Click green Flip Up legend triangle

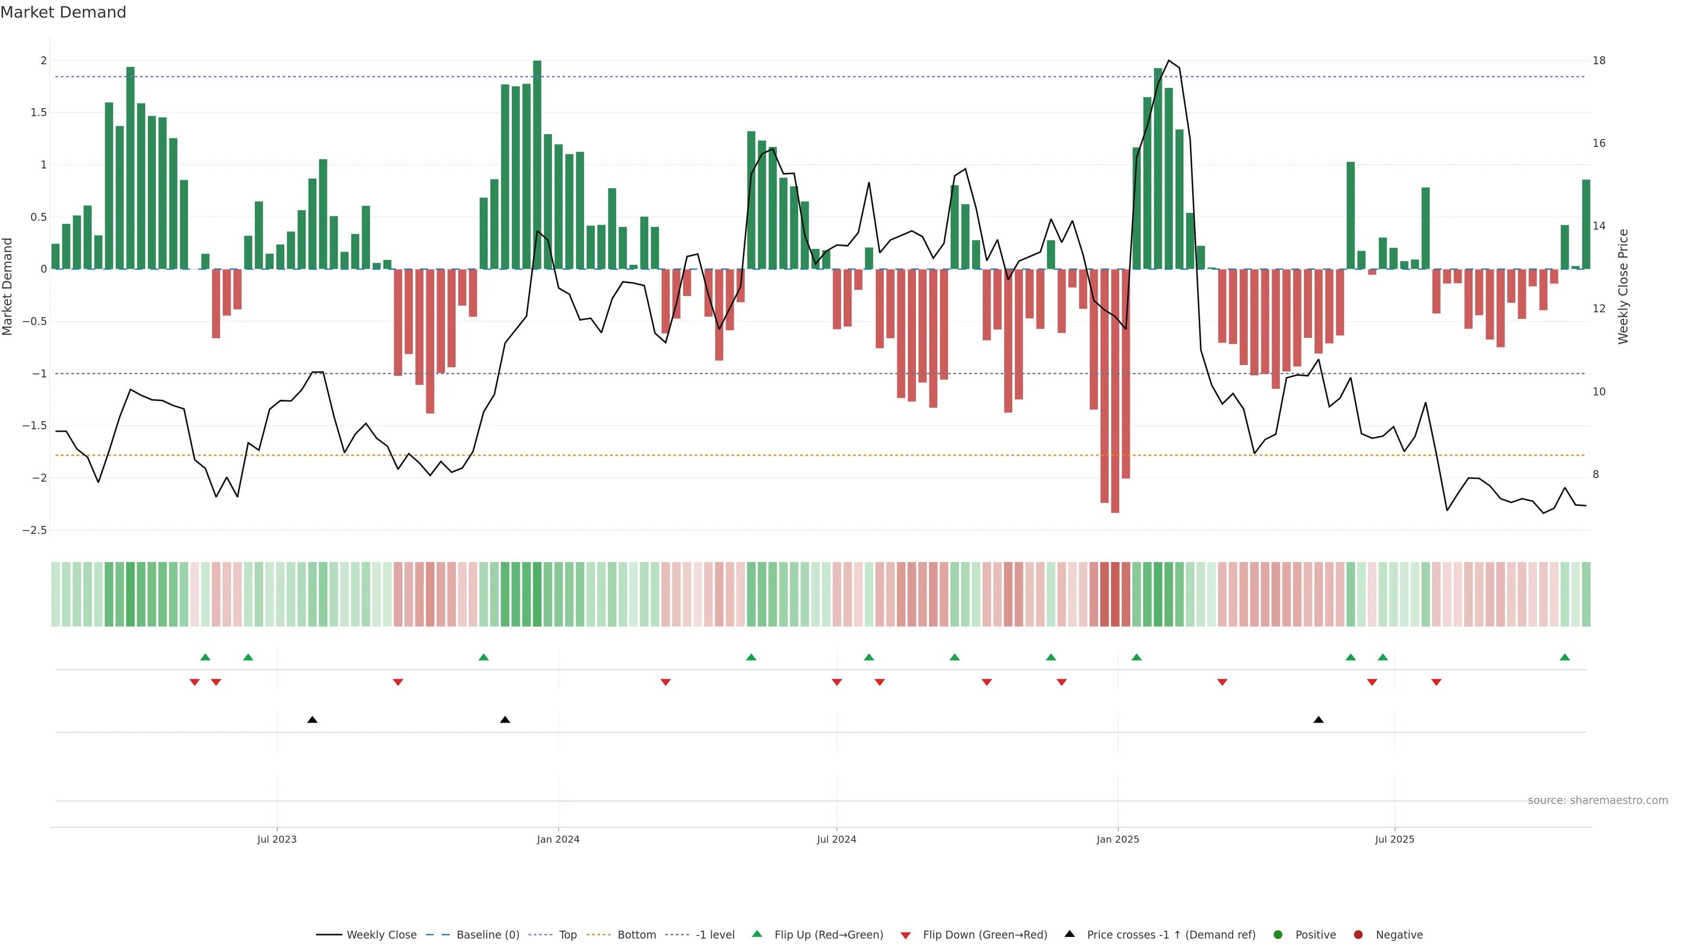click(757, 934)
